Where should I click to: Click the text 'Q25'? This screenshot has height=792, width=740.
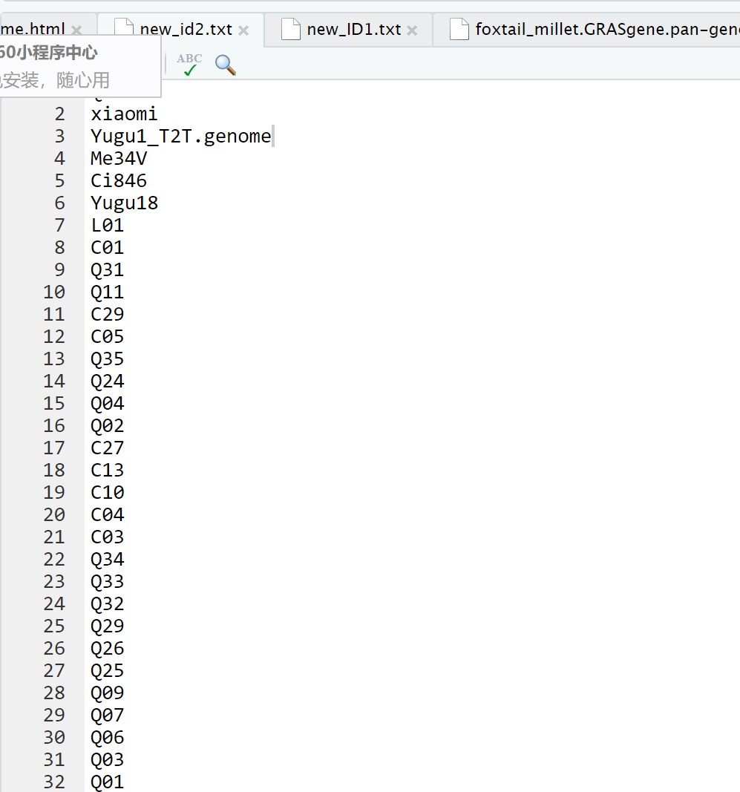click(x=107, y=670)
